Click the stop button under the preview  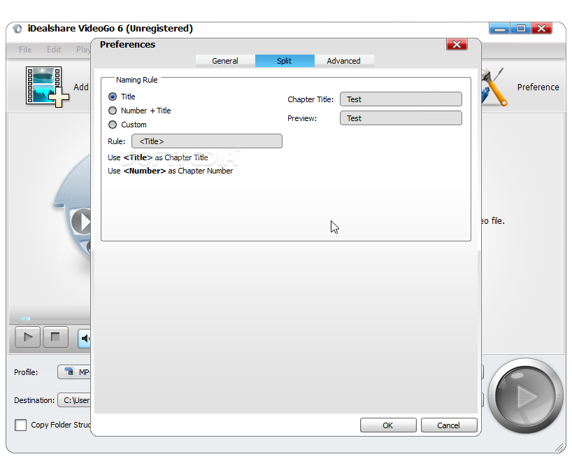[55, 337]
